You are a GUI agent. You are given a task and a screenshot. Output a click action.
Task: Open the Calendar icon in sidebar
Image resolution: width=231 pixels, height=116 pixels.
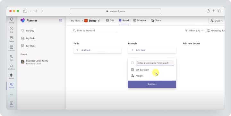point(12,47)
